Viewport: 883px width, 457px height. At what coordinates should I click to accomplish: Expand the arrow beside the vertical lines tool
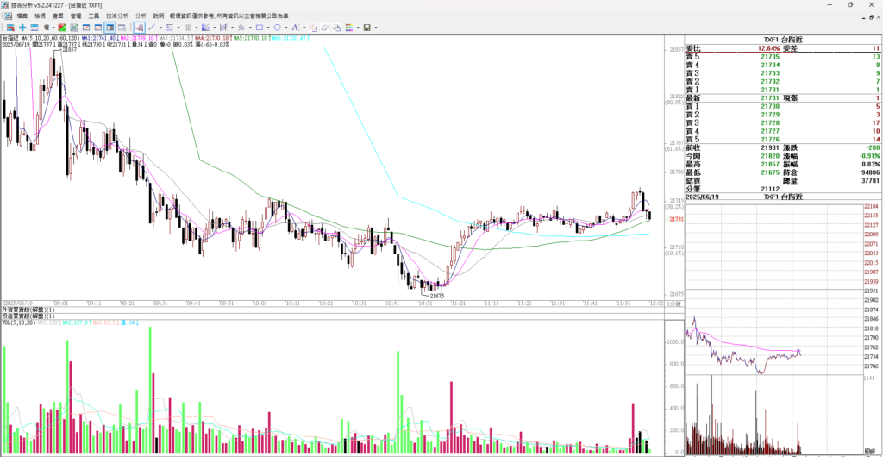tap(197, 27)
